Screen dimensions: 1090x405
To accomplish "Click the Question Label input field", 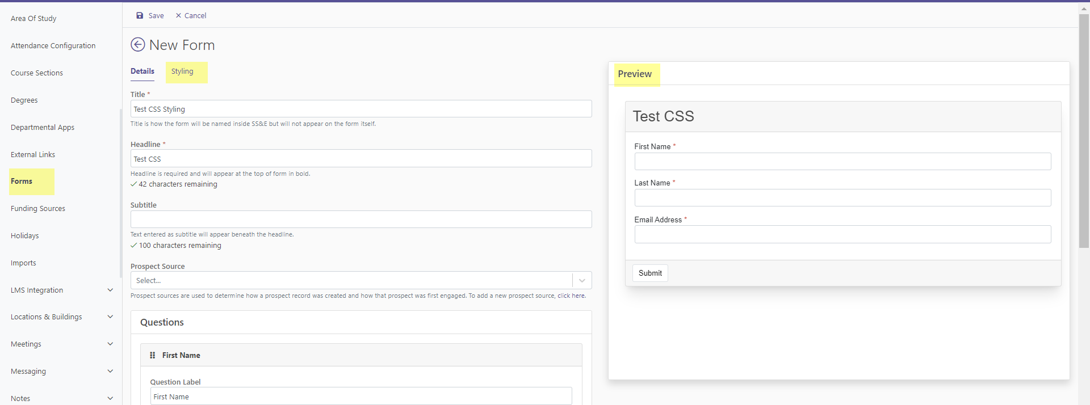I will [x=361, y=396].
